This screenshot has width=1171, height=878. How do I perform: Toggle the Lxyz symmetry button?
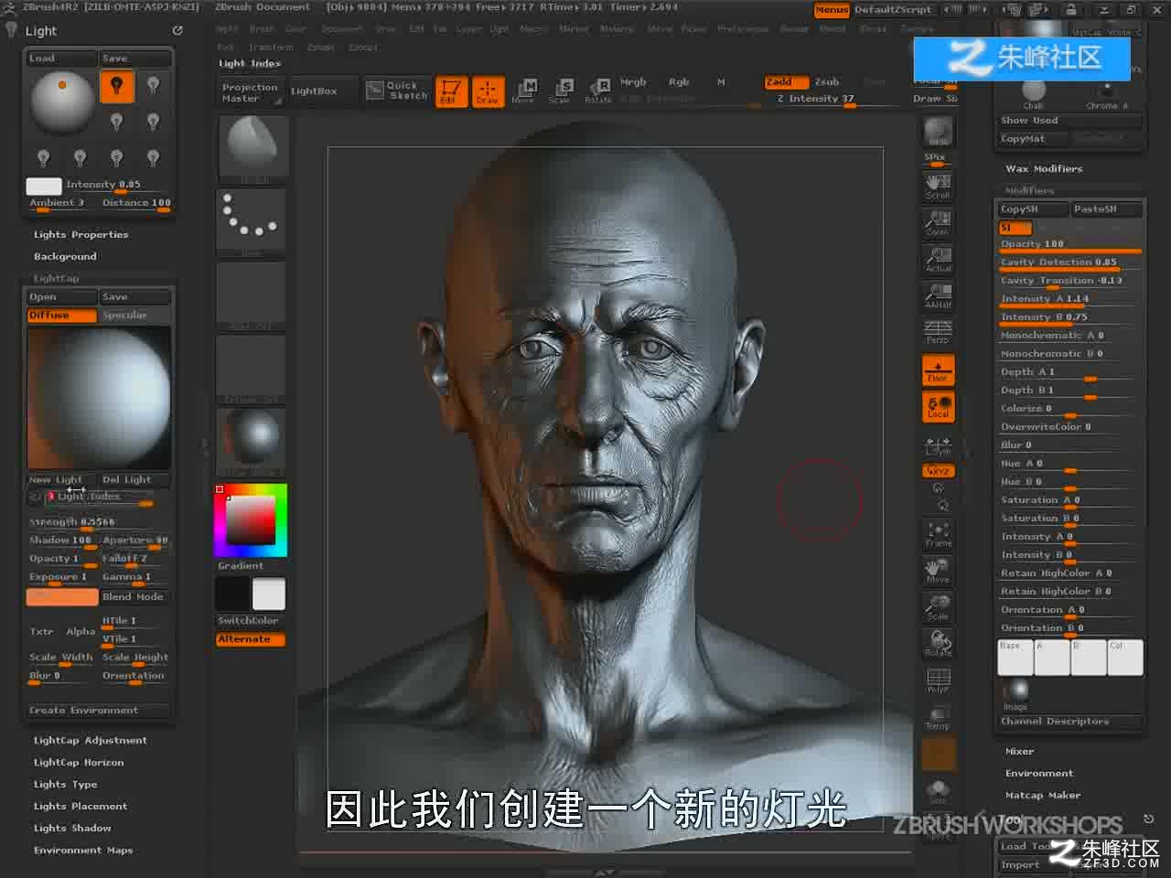click(938, 471)
